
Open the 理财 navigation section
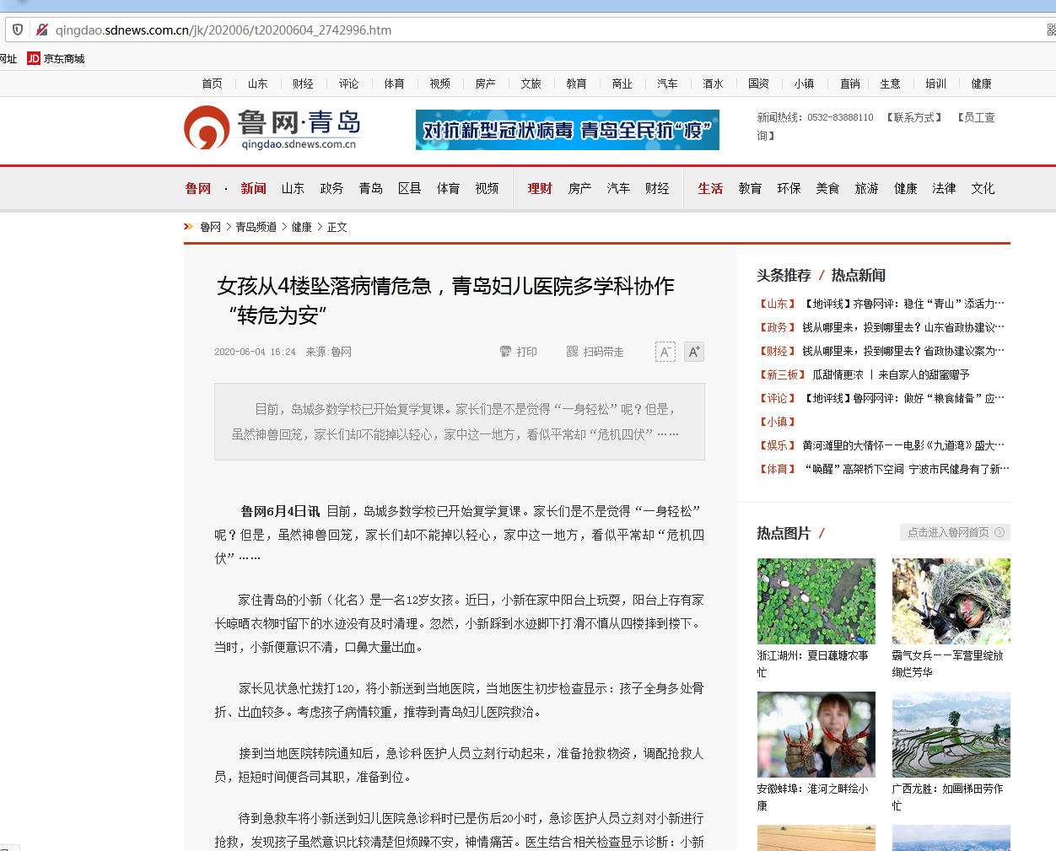pos(540,188)
